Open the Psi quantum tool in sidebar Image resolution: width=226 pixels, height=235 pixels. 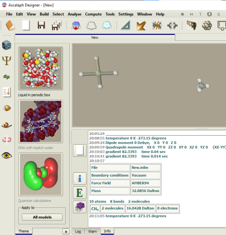point(6,60)
